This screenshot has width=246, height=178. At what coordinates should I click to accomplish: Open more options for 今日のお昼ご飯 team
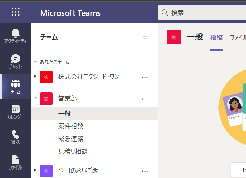tap(145, 171)
